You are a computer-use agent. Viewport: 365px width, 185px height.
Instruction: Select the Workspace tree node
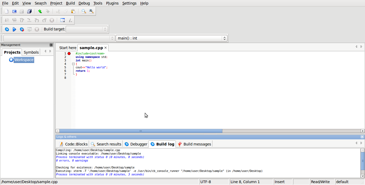[x=24, y=60]
